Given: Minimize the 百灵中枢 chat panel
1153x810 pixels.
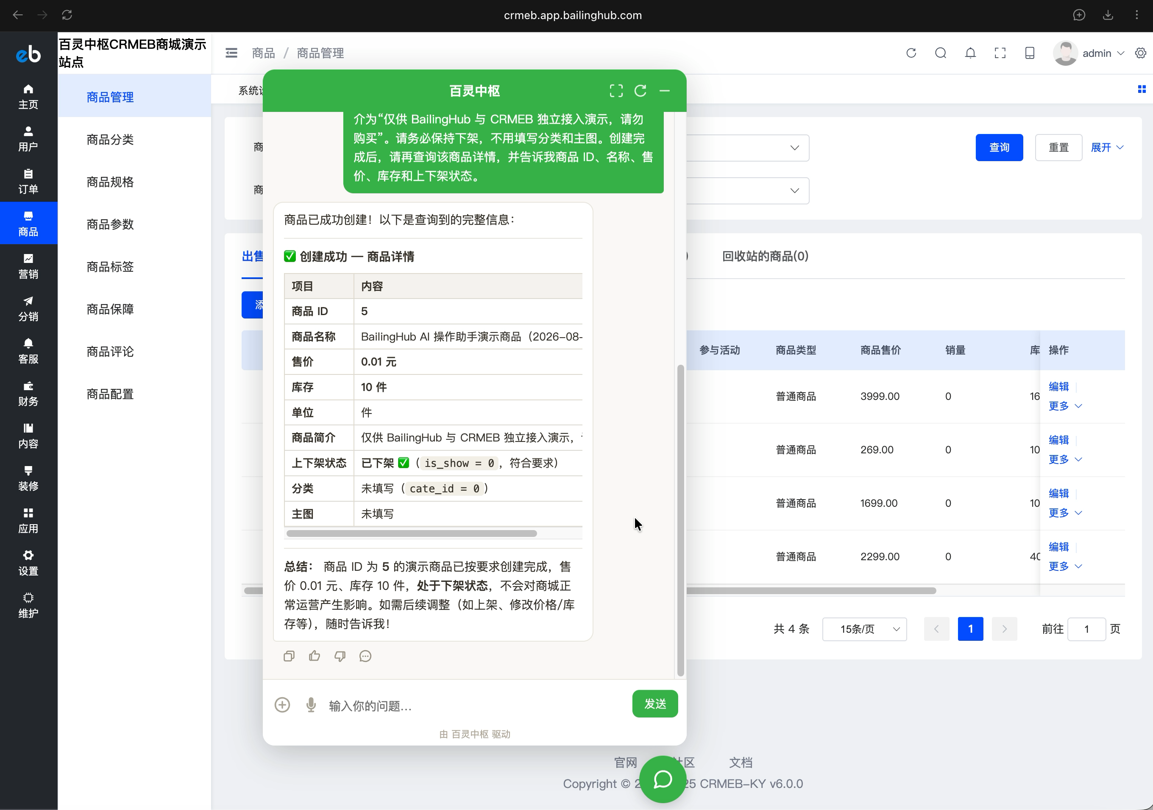Looking at the screenshot, I should [x=664, y=91].
